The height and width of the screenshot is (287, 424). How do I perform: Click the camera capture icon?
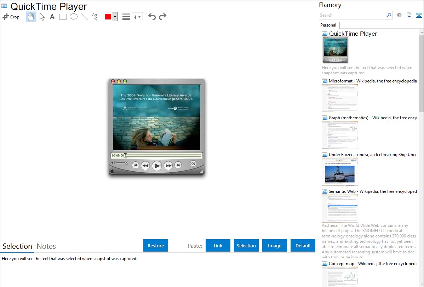coord(399,15)
